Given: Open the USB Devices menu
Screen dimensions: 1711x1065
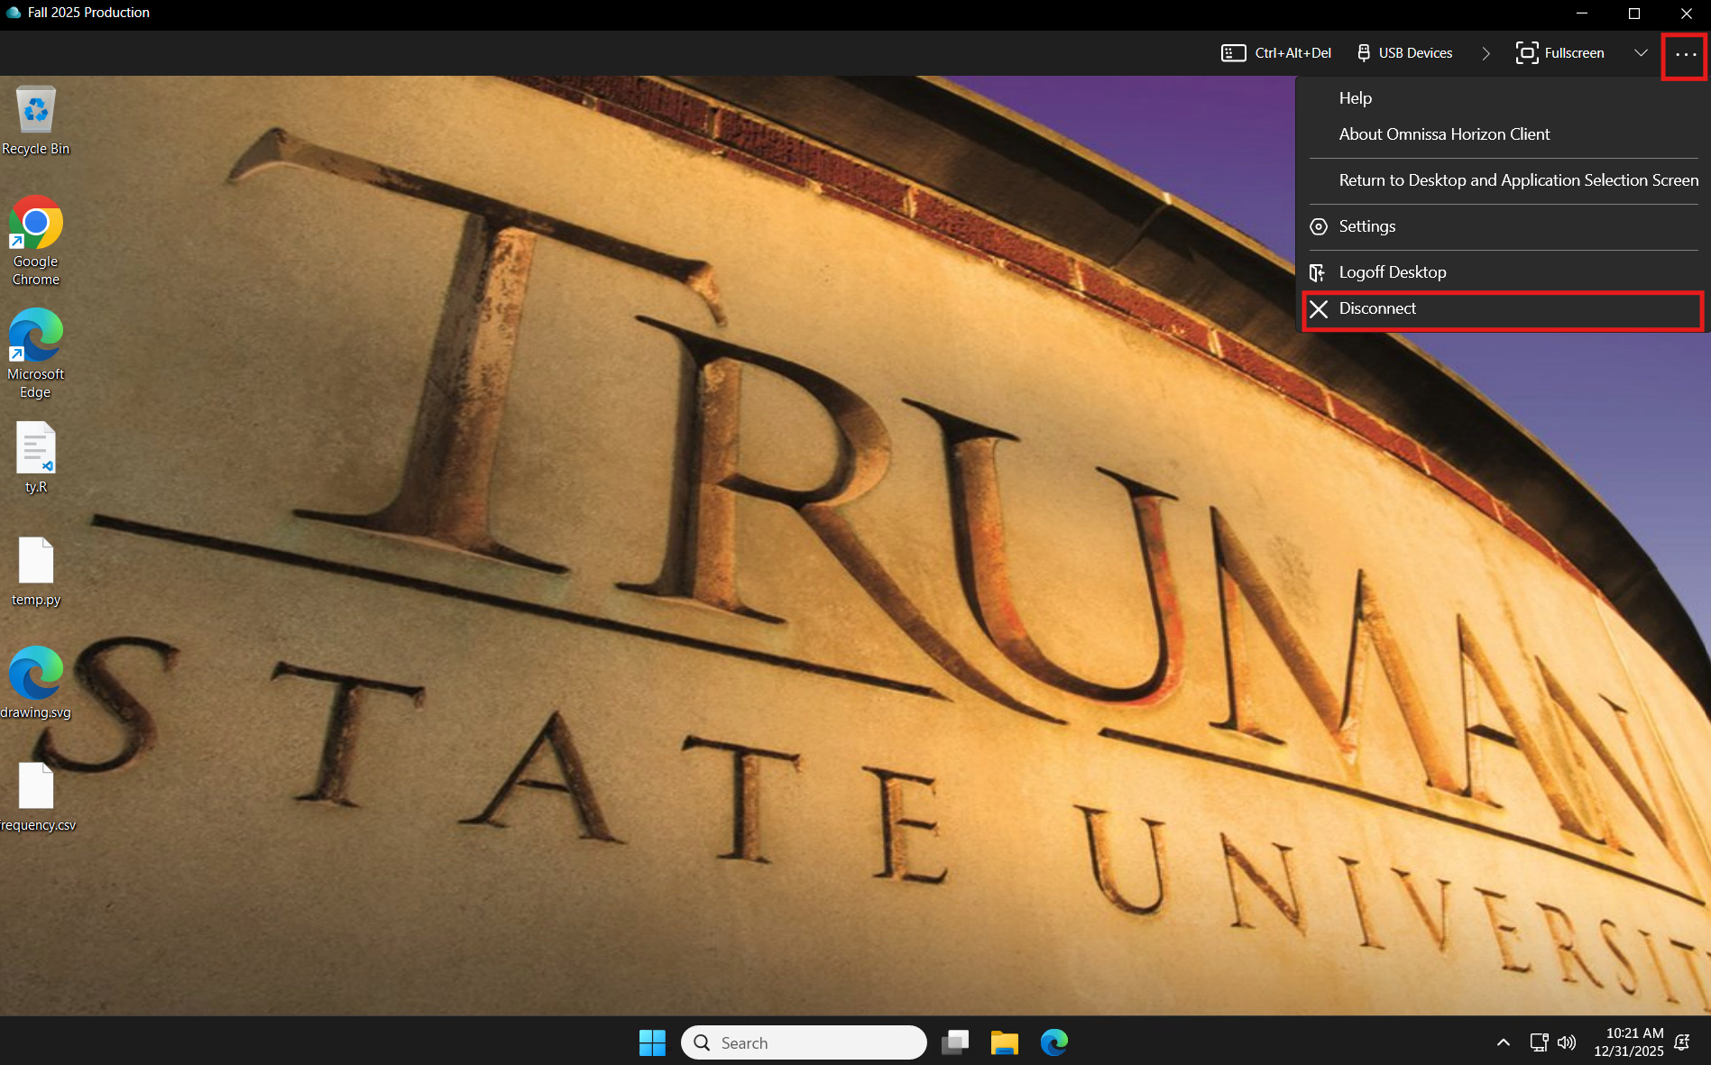Looking at the screenshot, I should 1404,53.
